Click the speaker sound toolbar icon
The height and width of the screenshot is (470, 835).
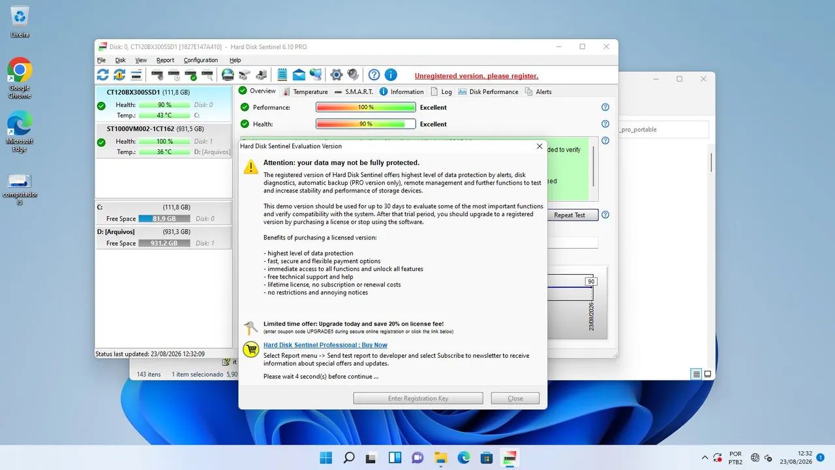click(x=353, y=75)
